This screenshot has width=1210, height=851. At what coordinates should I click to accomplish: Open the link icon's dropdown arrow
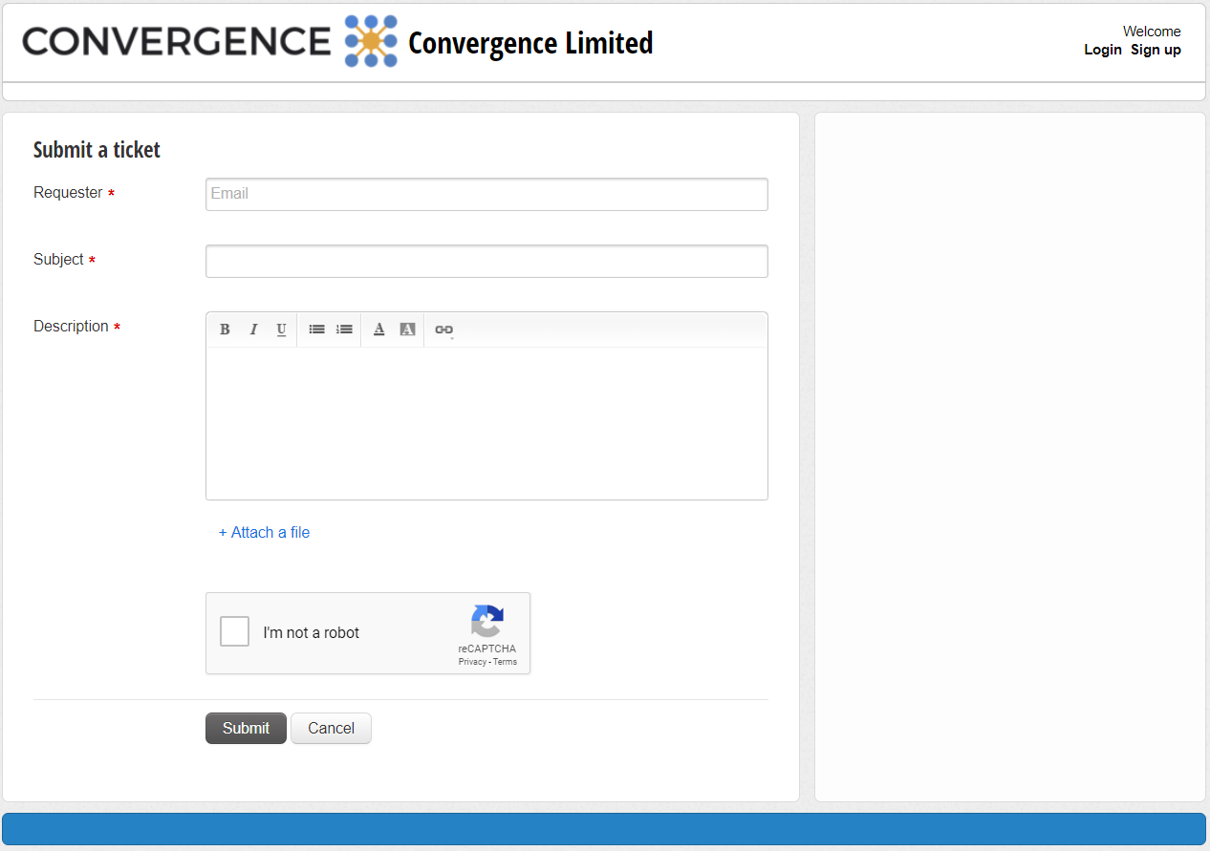coord(453,336)
